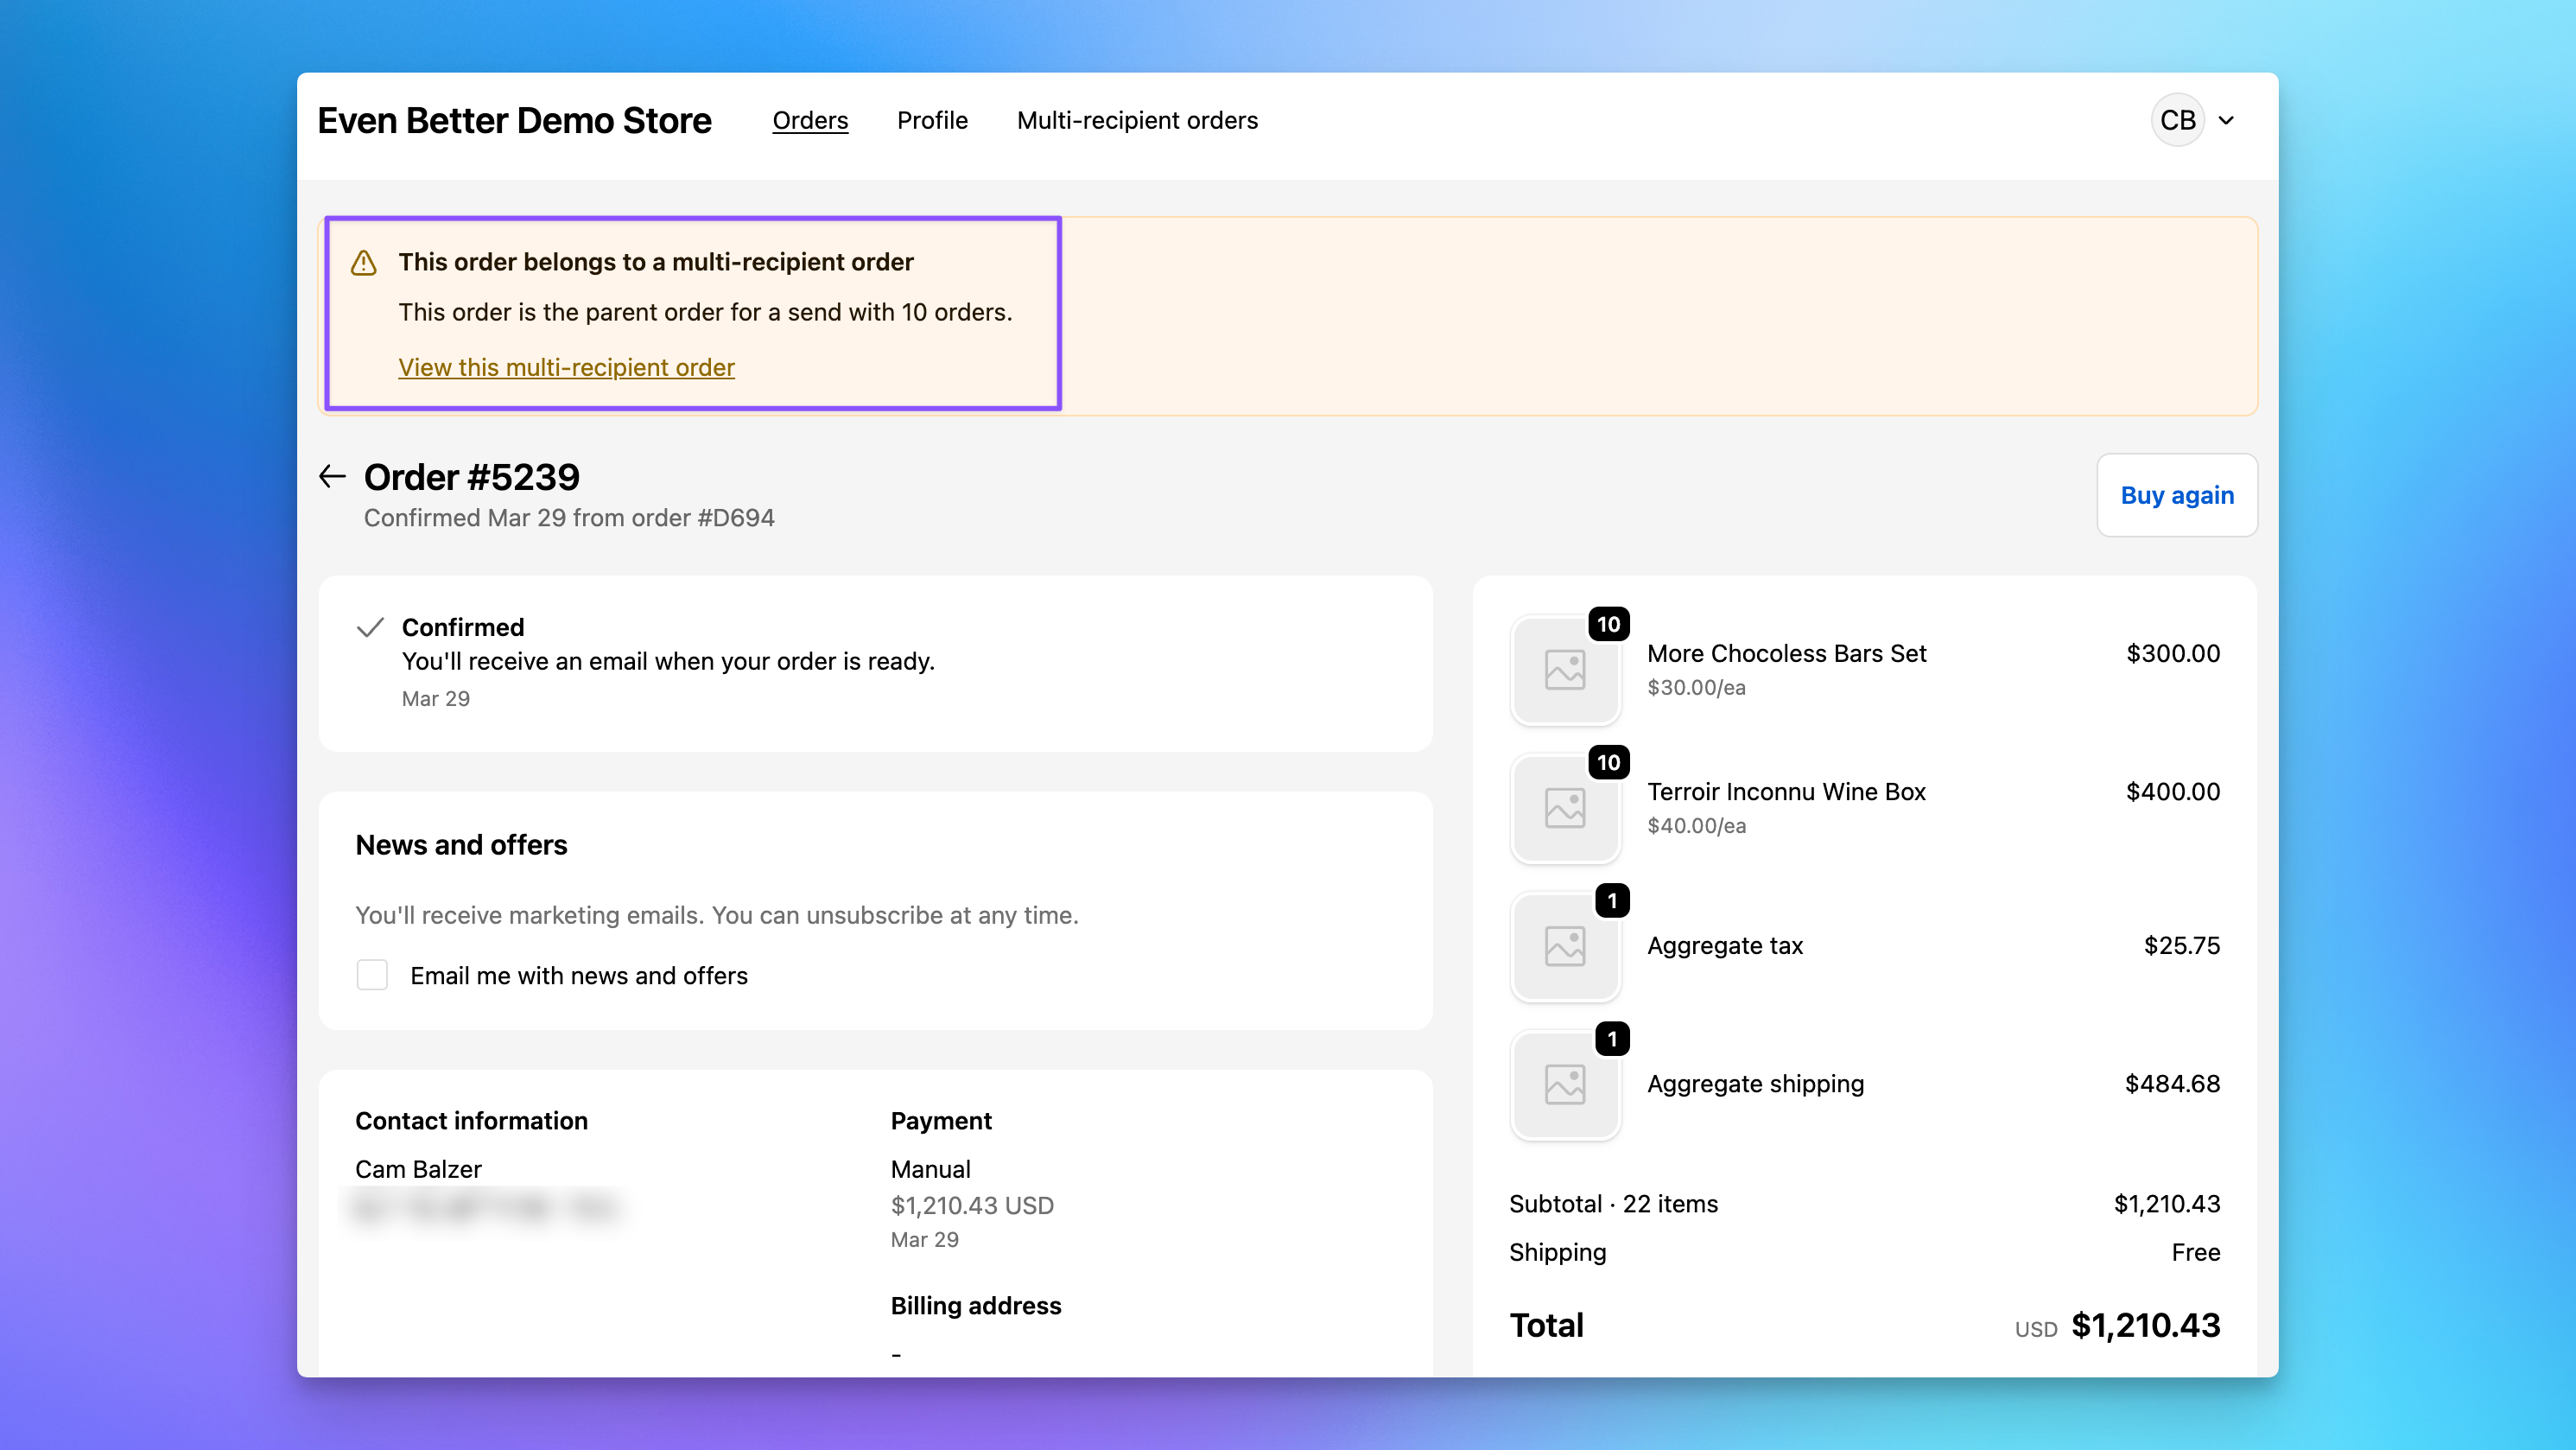This screenshot has height=1450, width=2576.
Task: Click the CB account avatar
Action: tap(2177, 119)
